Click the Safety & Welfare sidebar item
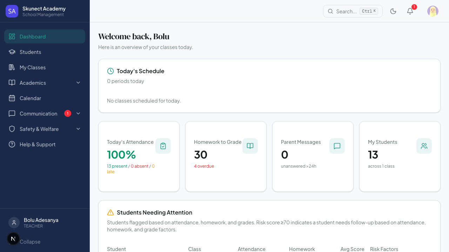 pos(45,129)
